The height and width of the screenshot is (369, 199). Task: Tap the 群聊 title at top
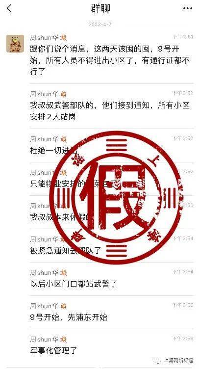pos(100,8)
